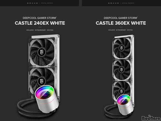Viewport: 161px width, 121px height.
Task: Click the left DEEPCOOL GAMER STORM heading
Action: 40,18
